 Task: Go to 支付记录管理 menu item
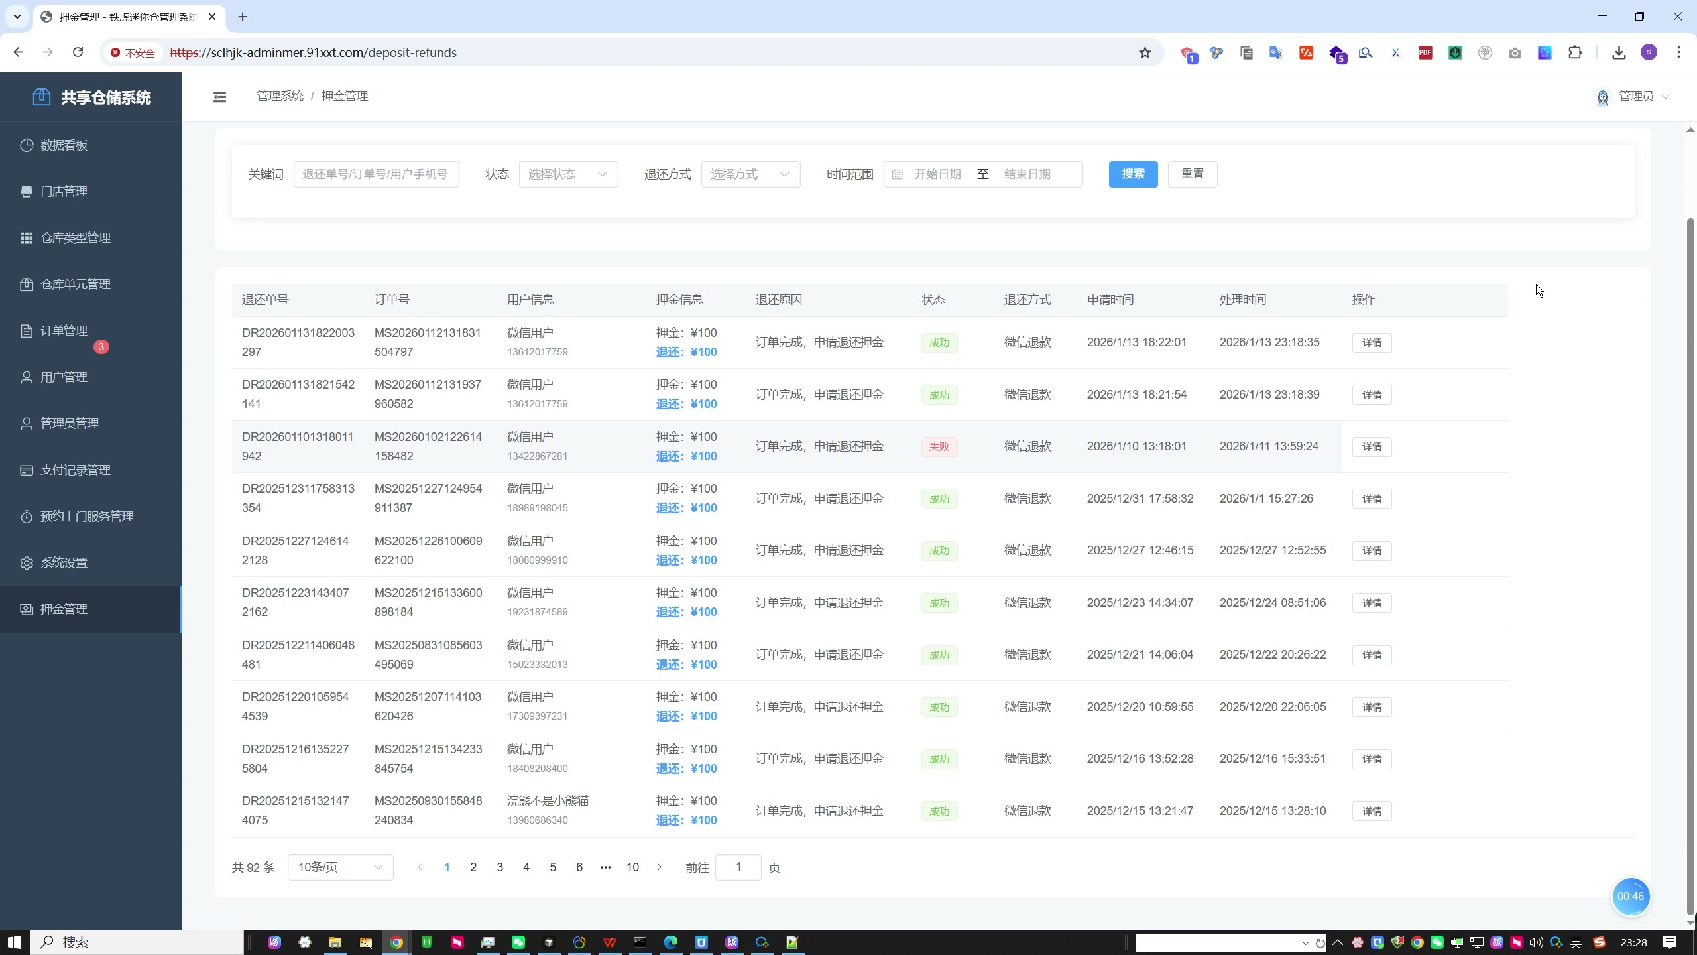coord(75,470)
